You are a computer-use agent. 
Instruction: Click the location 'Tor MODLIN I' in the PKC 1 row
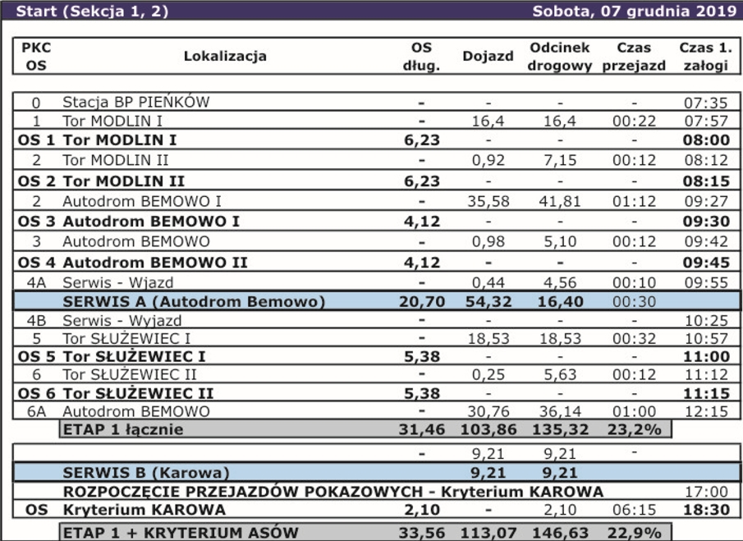tap(112, 121)
